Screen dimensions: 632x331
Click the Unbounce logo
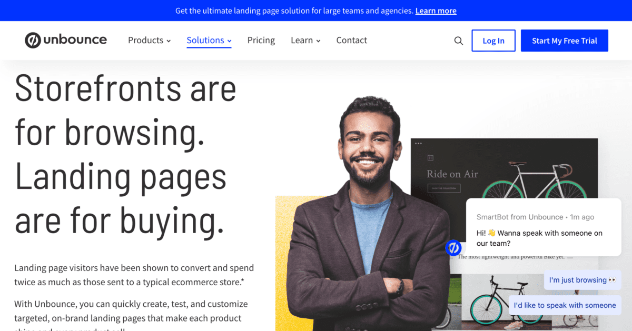pyautogui.click(x=66, y=40)
